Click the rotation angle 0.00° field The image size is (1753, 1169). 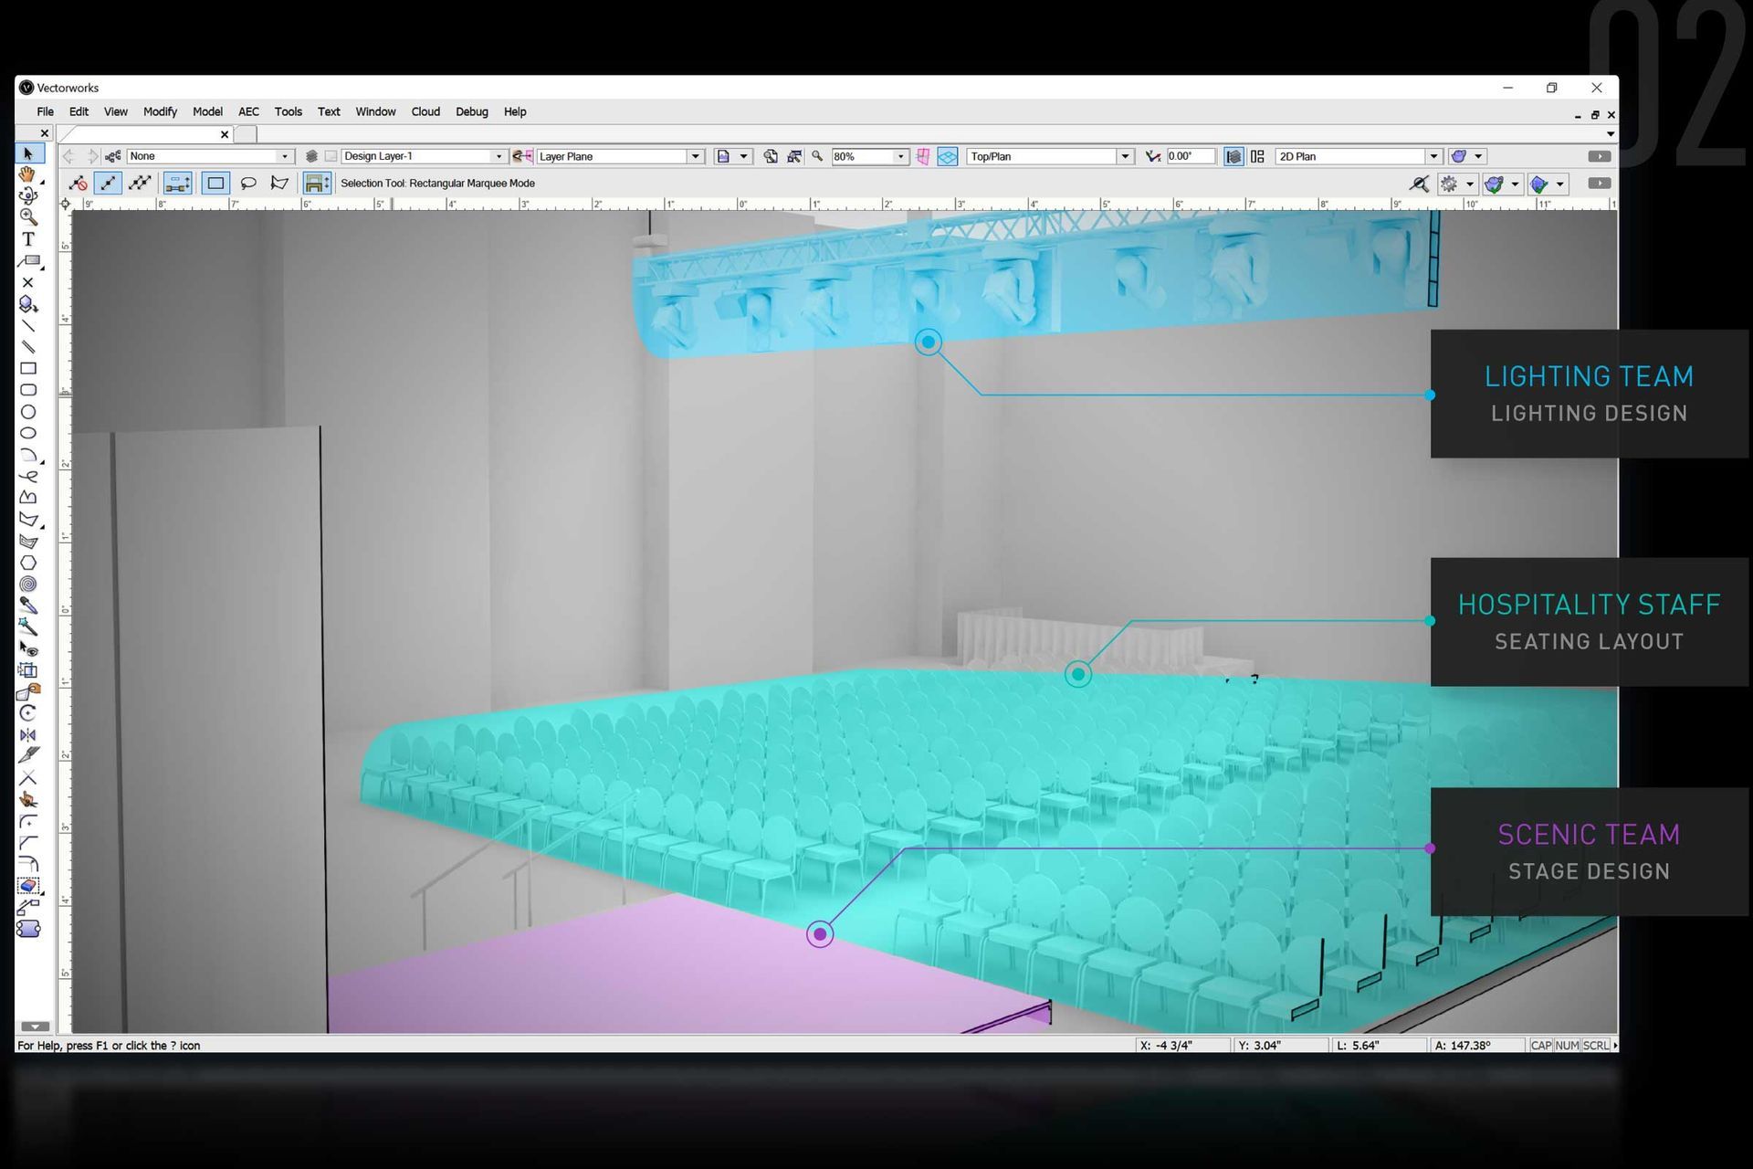click(1190, 157)
